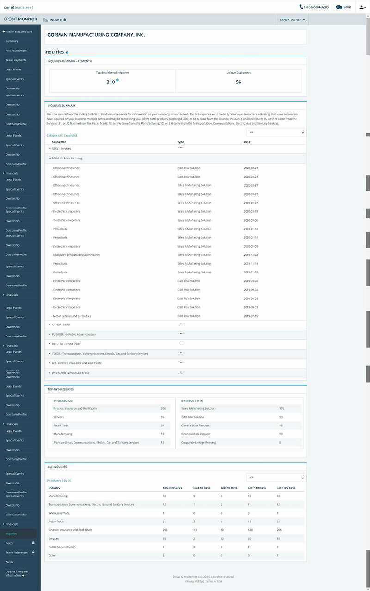Select Inquiries in the sidebar
Viewport: 370px width, 591px height.
click(11, 534)
